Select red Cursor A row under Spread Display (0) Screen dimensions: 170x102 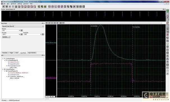[x=18, y=73]
